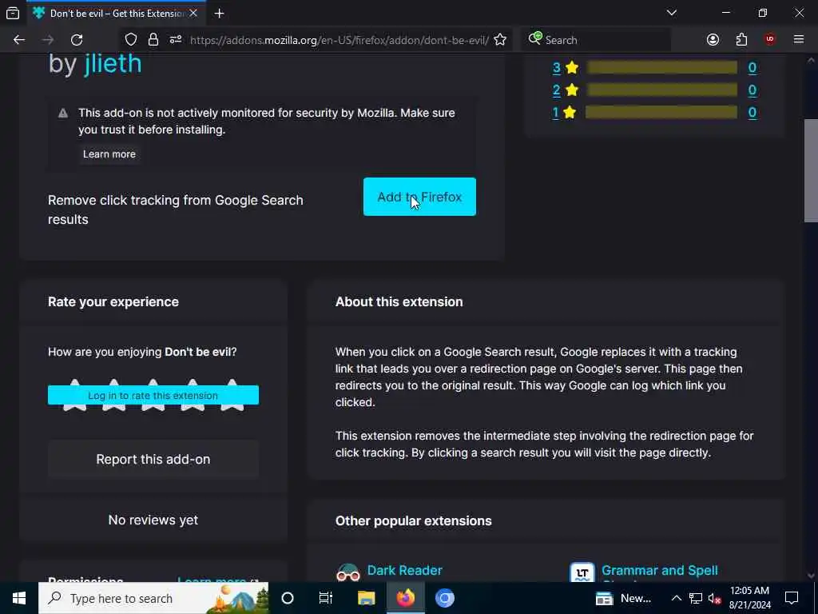Open the uBlock Origin toolbar icon
818x614 pixels.
click(x=769, y=39)
